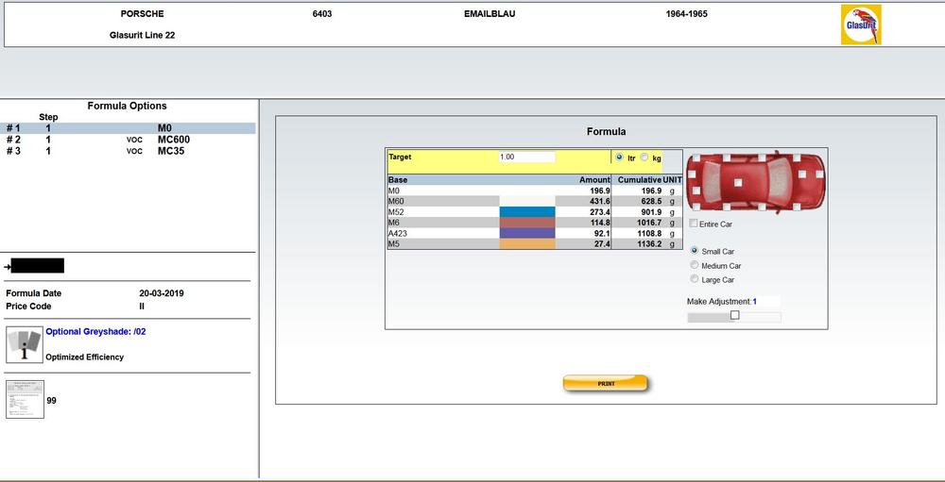Select the ltr unit radio button

(620, 158)
